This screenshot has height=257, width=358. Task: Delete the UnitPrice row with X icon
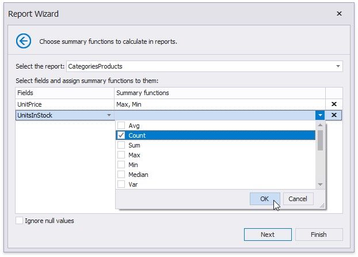334,104
